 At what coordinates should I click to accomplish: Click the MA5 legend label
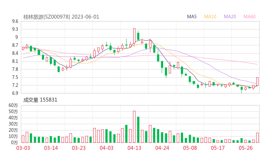click(x=192, y=17)
